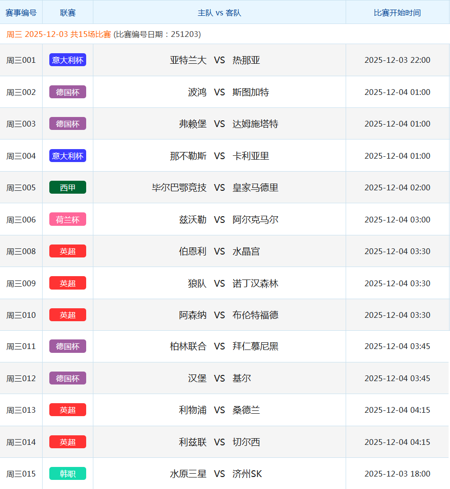Click the VS text between 波鸿 and 斯图加特

click(x=219, y=92)
